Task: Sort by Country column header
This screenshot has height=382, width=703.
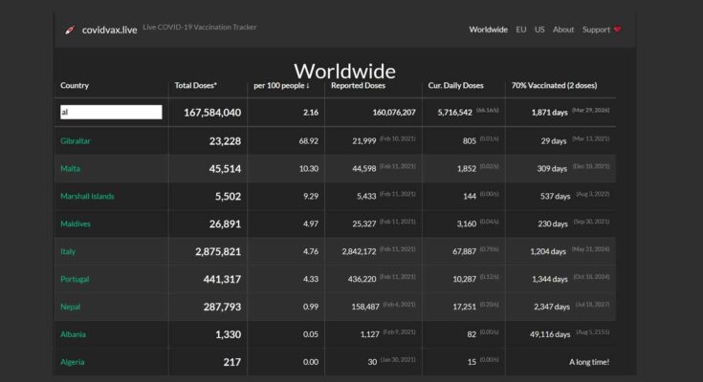Action: [75, 86]
